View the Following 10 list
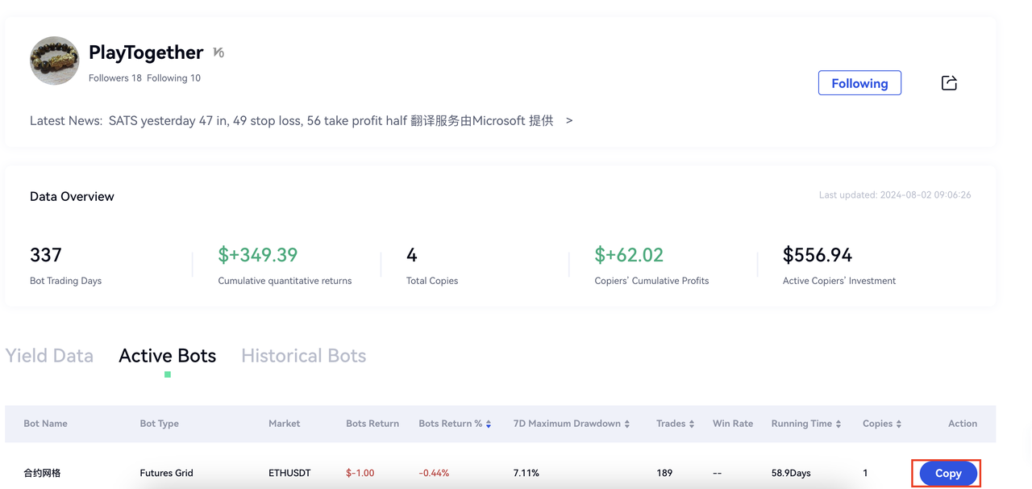1032x489 pixels. [173, 78]
